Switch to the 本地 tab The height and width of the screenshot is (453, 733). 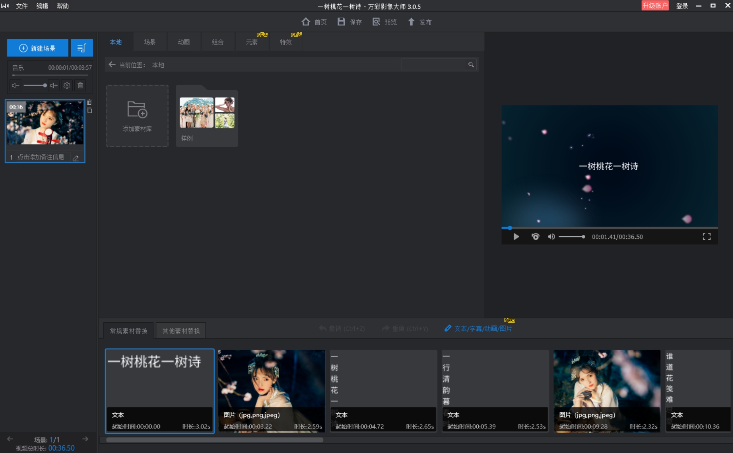tap(116, 42)
